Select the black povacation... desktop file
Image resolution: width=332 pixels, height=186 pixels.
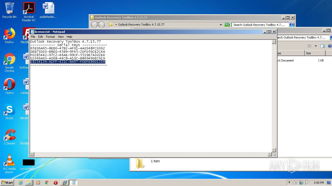[29, 165]
